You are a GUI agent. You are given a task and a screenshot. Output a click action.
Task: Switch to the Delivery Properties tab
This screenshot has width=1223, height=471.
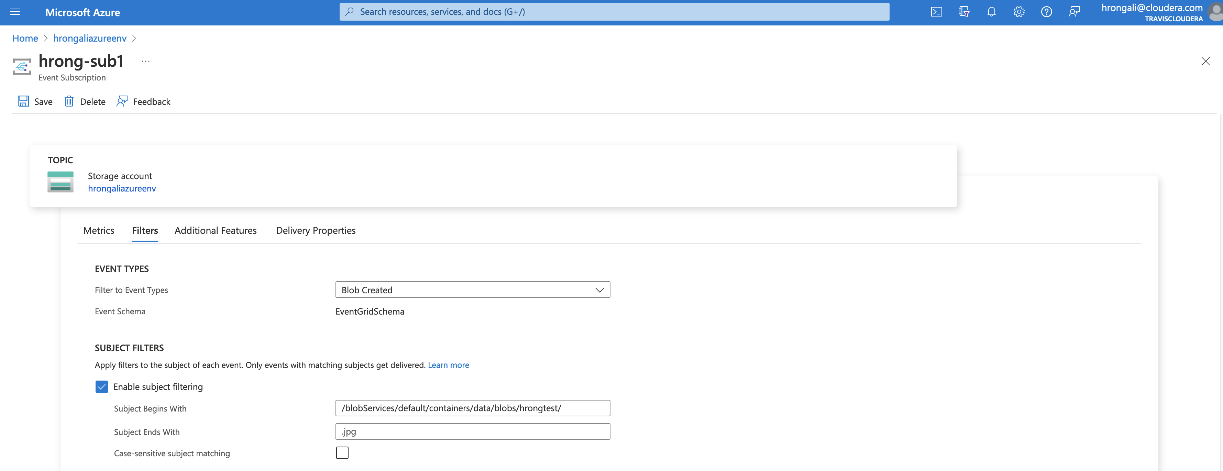pos(315,230)
